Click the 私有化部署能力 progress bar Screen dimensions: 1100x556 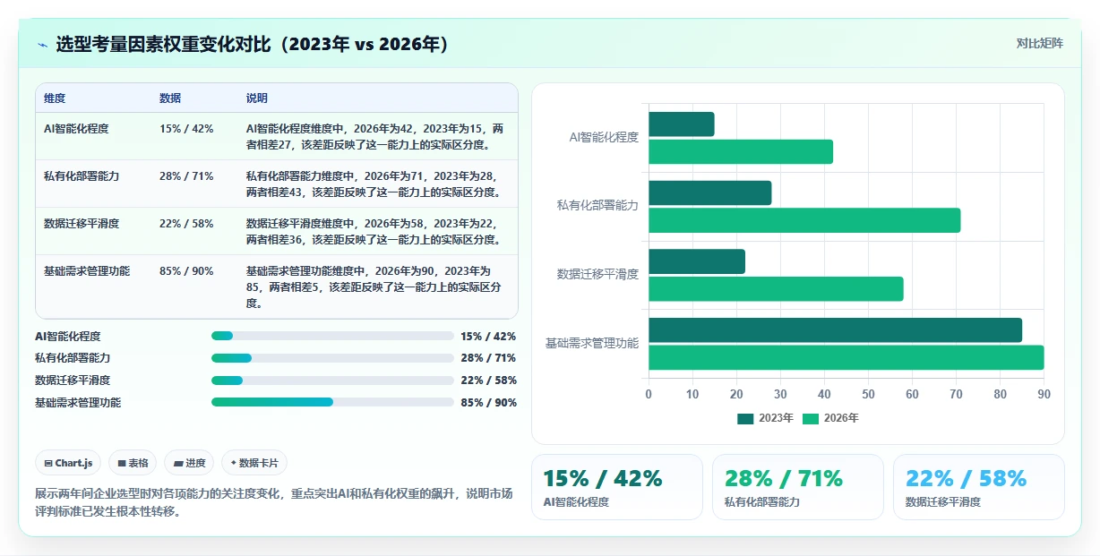point(332,358)
